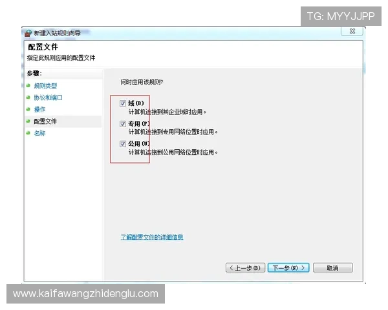Click the green bullet beside 名称
The image size is (388, 310).
pos(28,133)
